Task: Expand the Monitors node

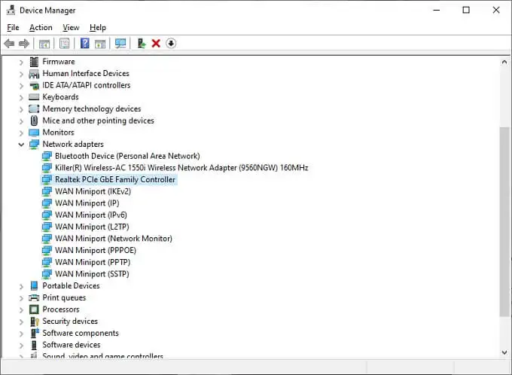Action: point(21,133)
